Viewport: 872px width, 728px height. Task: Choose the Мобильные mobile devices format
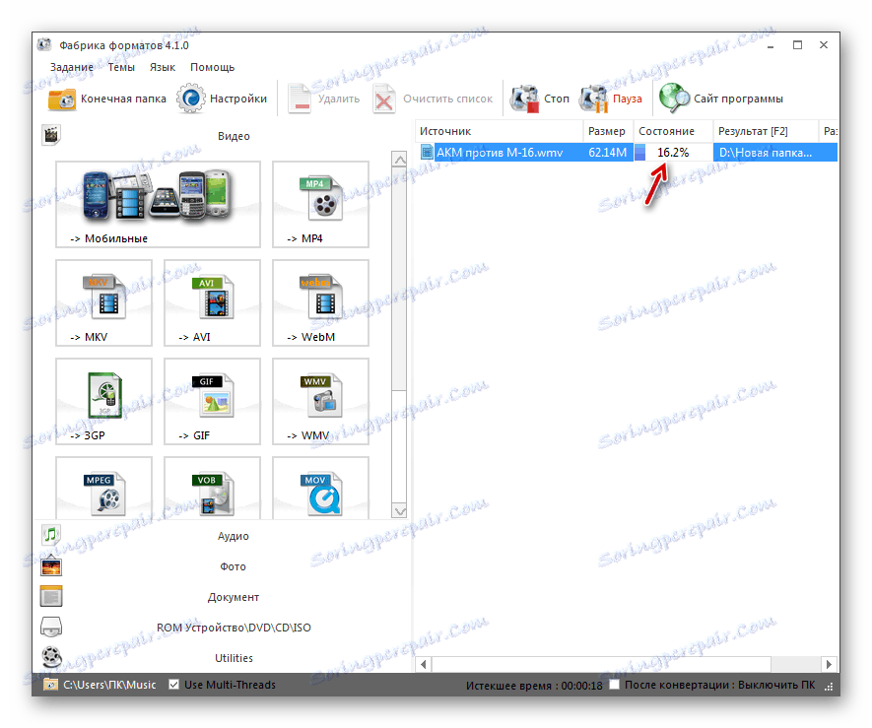click(158, 204)
